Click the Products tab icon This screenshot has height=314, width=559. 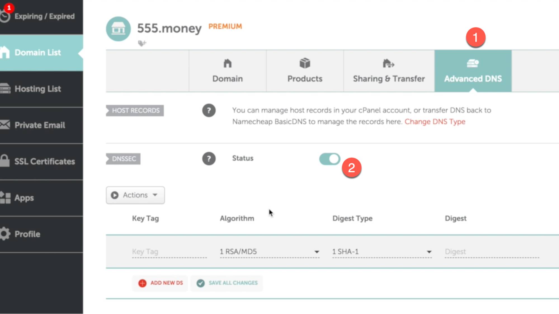coord(305,63)
